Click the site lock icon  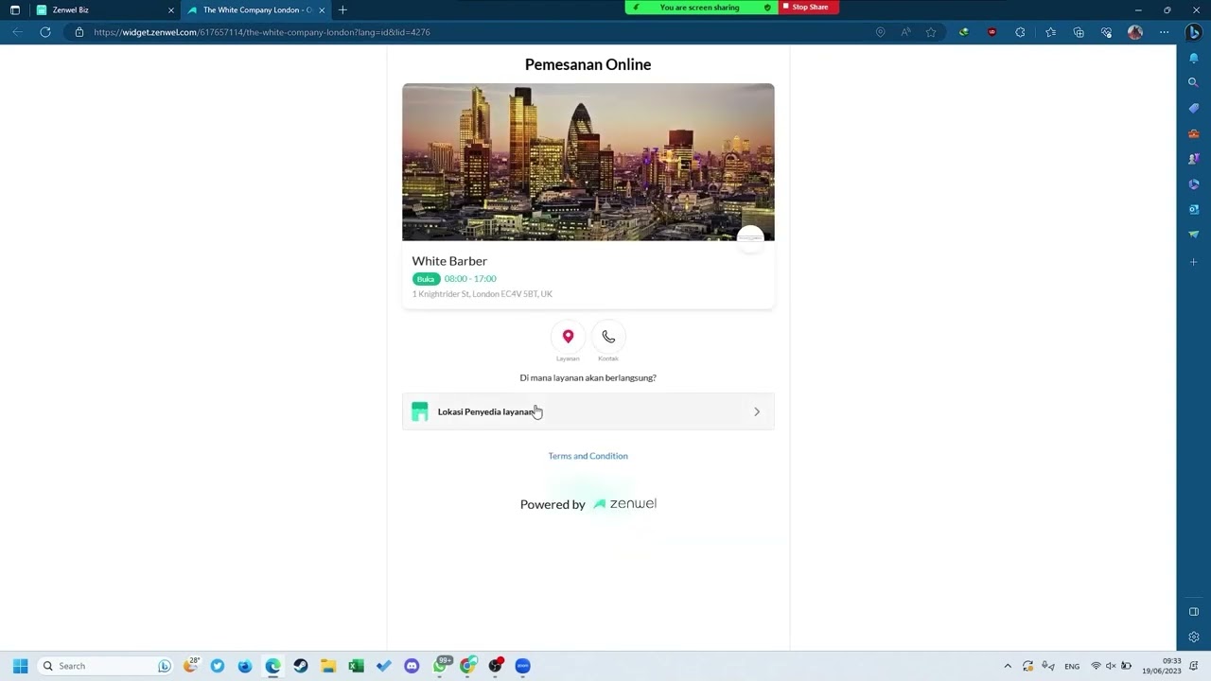79,32
